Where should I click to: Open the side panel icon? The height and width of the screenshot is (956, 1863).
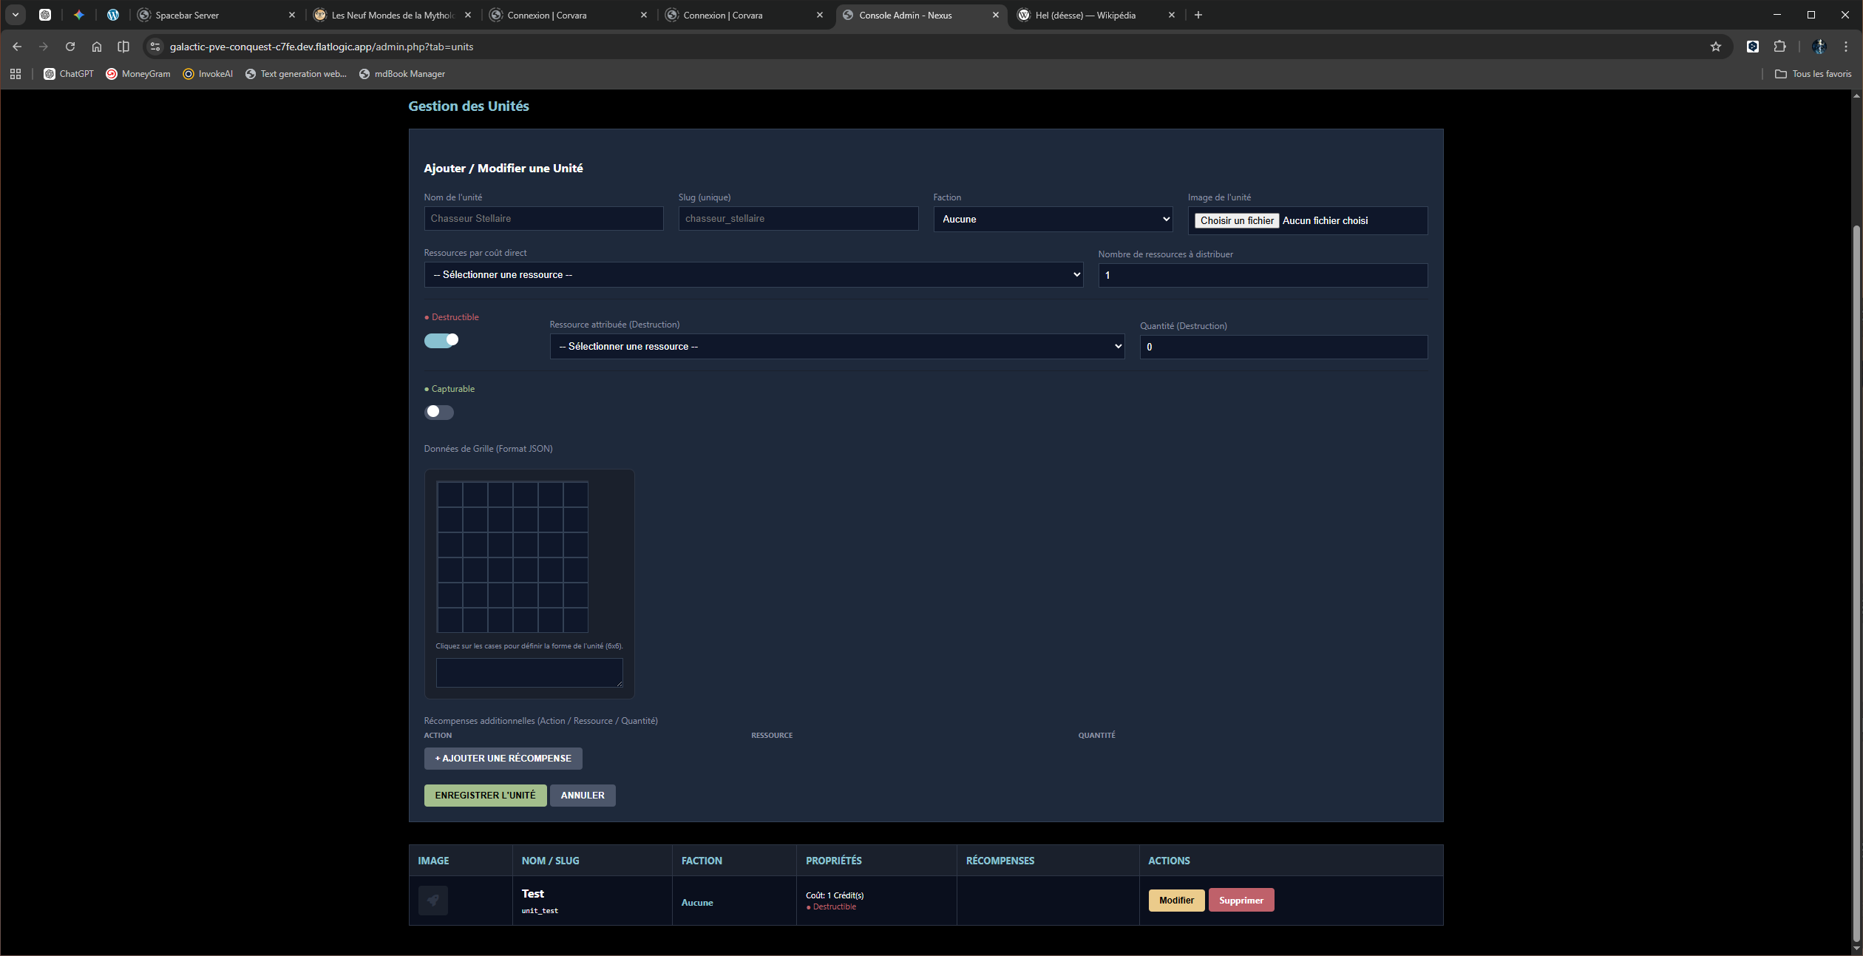(x=123, y=47)
